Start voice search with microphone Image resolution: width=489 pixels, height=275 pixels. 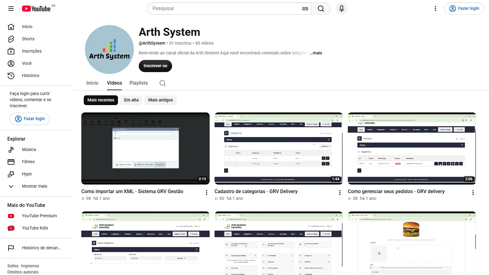[x=342, y=9]
